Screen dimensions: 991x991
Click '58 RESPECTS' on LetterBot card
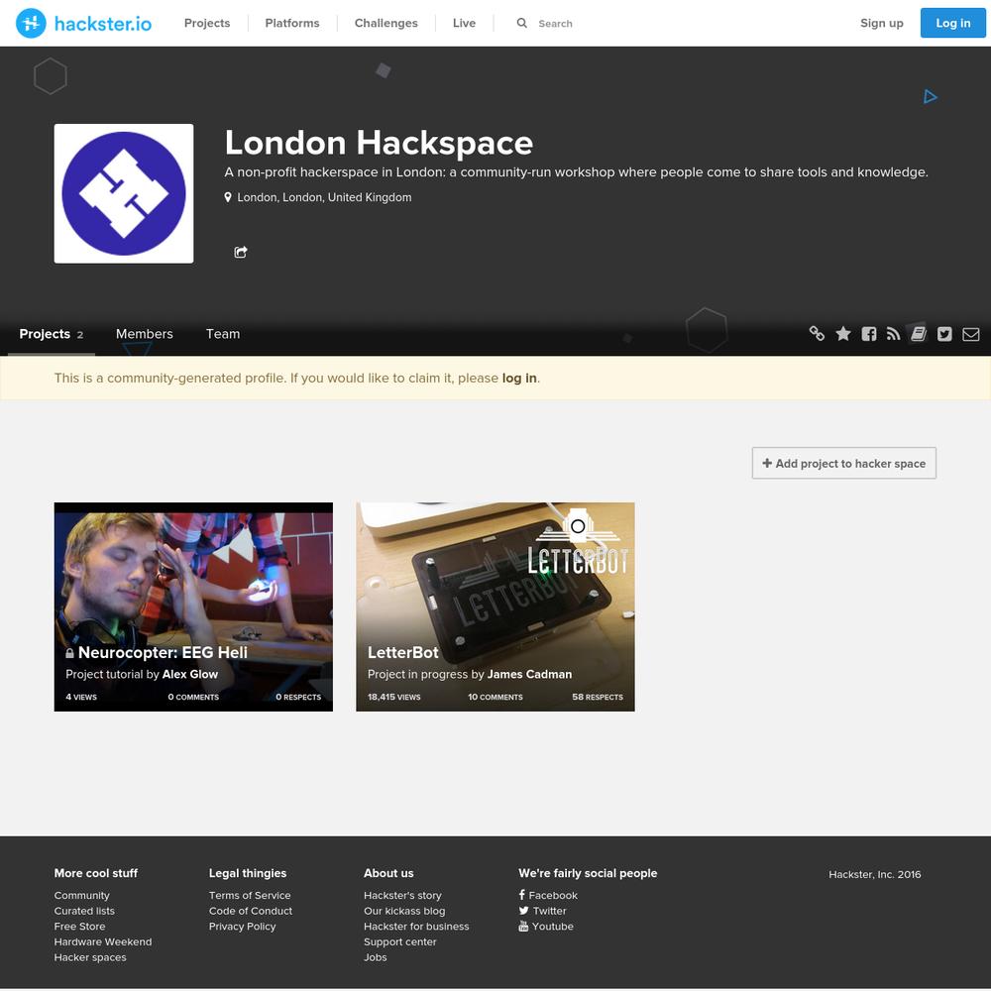(x=598, y=697)
